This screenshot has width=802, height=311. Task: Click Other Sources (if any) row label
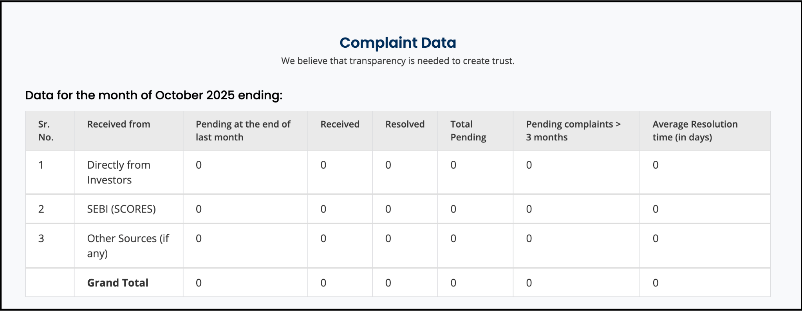click(x=128, y=246)
